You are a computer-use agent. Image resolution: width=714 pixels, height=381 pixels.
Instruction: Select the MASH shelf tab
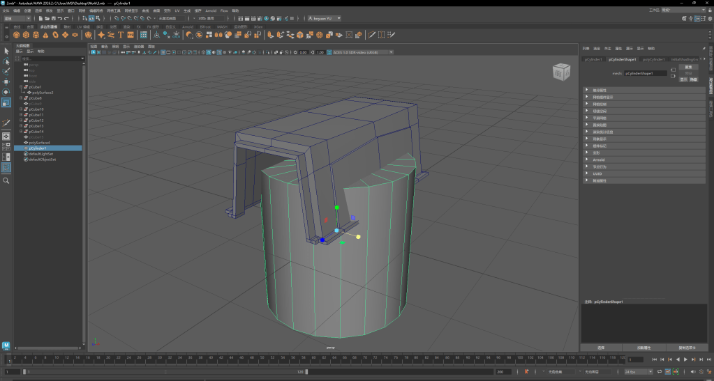pyautogui.click(x=222, y=26)
